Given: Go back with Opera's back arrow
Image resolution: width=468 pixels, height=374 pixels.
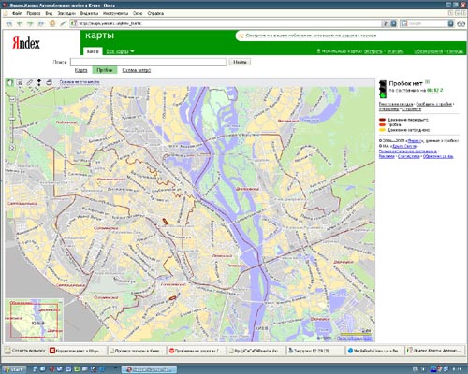Looking at the screenshot, I should click(20, 23).
